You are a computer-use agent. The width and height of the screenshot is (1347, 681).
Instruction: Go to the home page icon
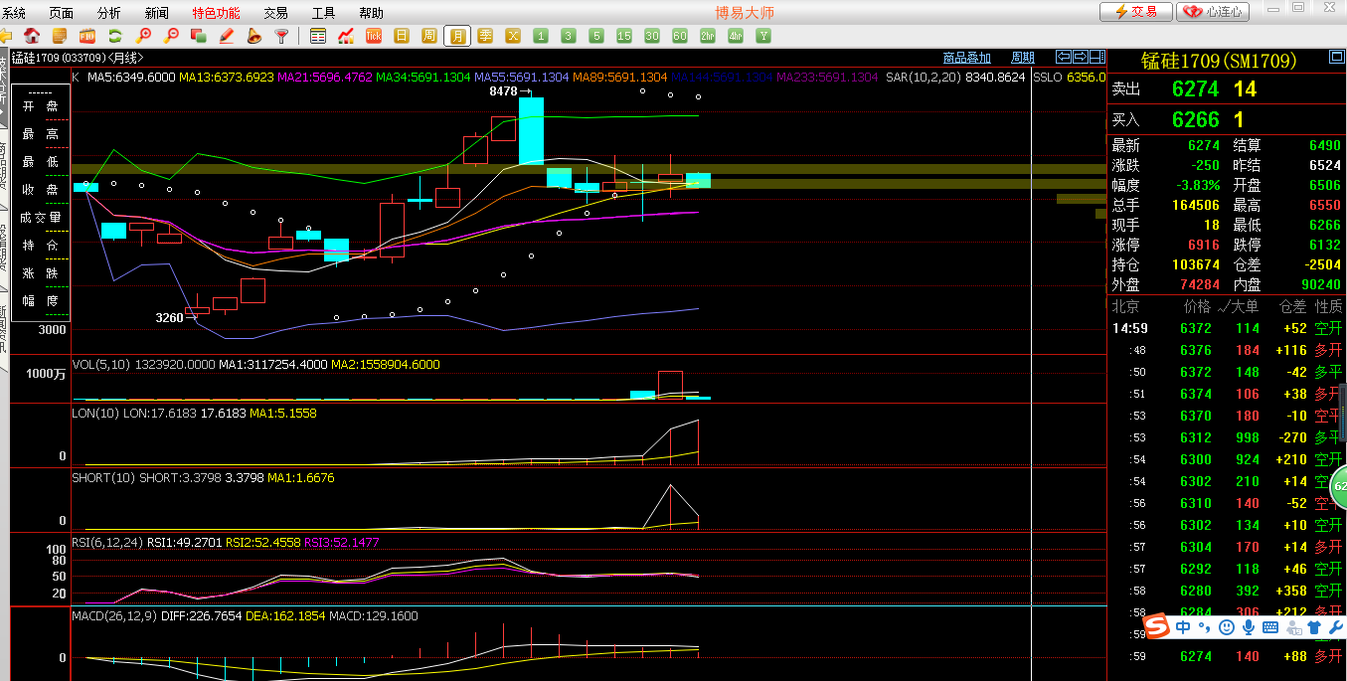(32, 36)
